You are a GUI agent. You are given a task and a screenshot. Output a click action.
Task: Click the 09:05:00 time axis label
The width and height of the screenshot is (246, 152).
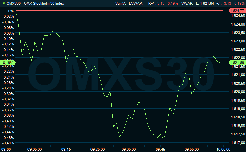[35, 149]
